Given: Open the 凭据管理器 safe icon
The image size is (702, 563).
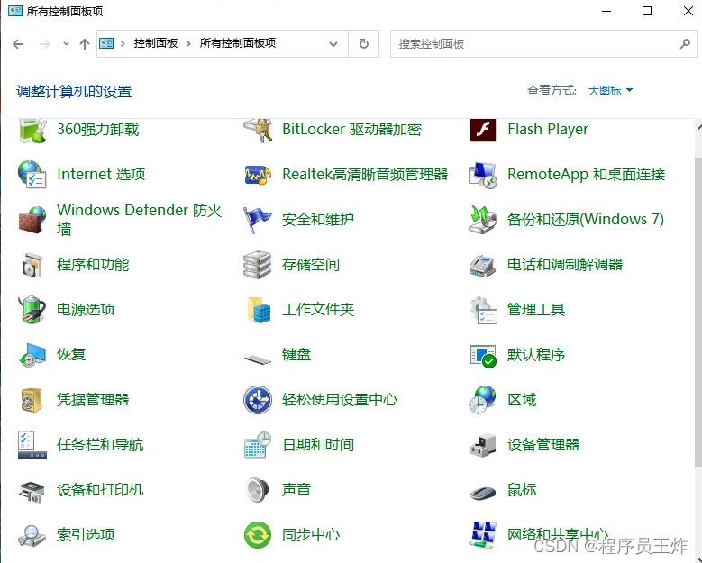Looking at the screenshot, I should pyautogui.click(x=32, y=400).
